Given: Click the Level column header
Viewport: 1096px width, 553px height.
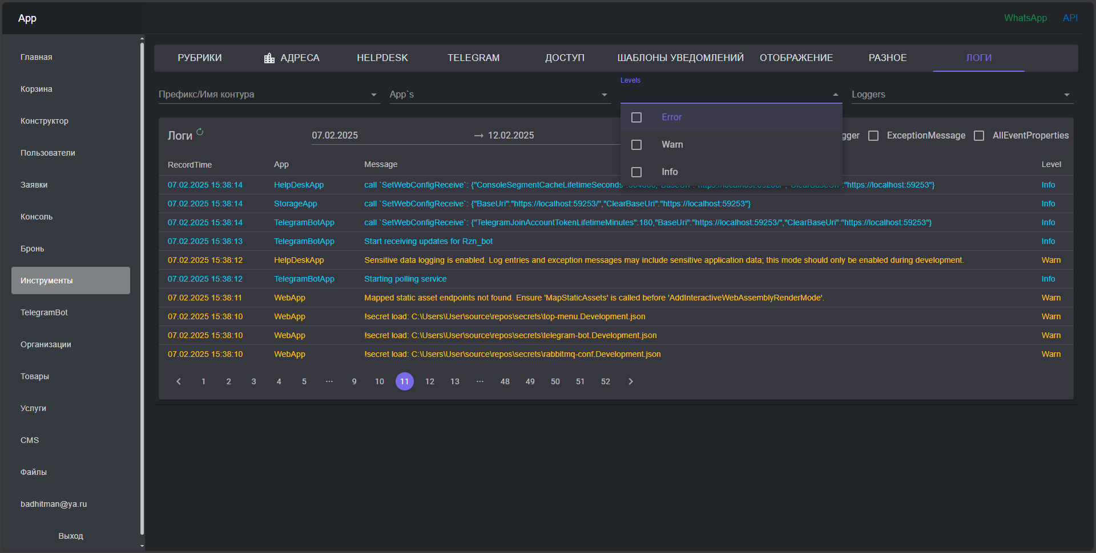Looking at the screenshot, I should coord(1051,165).
